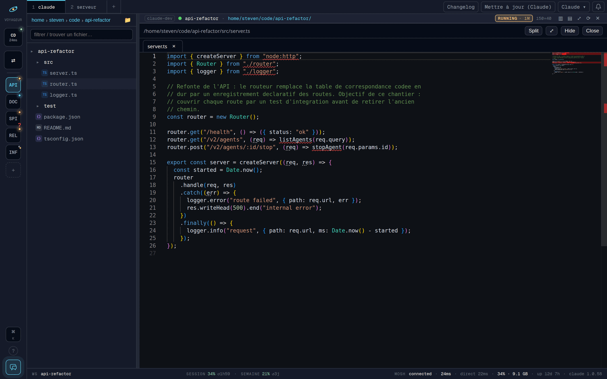Switch to the claude tab
The width and height of the screenshot is (607, 379).
point(46,7)
